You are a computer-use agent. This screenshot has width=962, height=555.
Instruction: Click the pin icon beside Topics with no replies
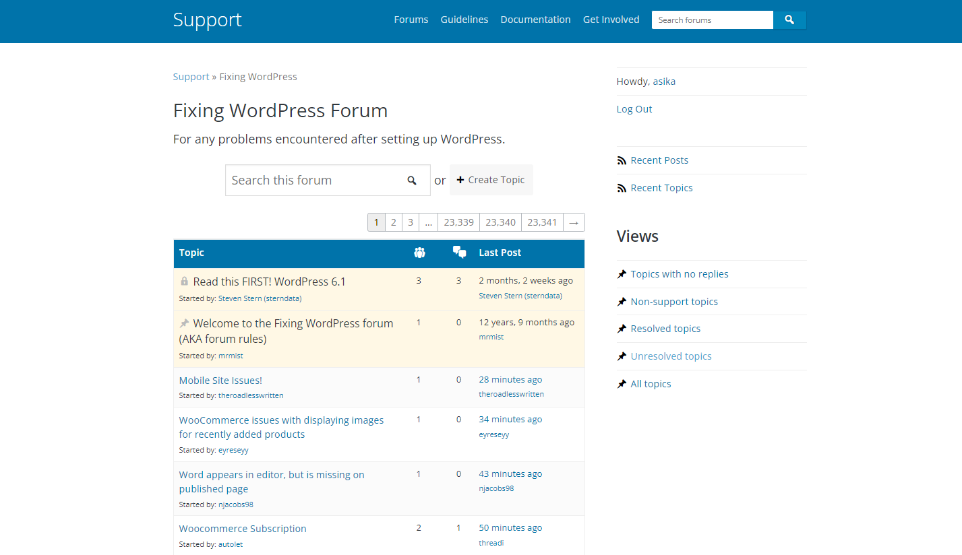[622, 274]
